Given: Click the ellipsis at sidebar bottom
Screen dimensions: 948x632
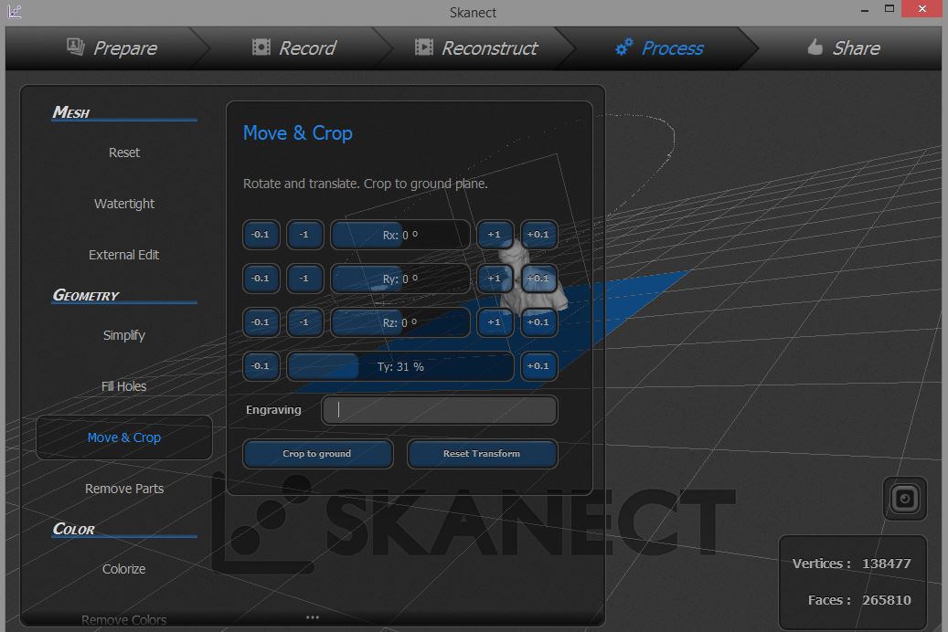Looking at the screenshot, I should 313,617.
